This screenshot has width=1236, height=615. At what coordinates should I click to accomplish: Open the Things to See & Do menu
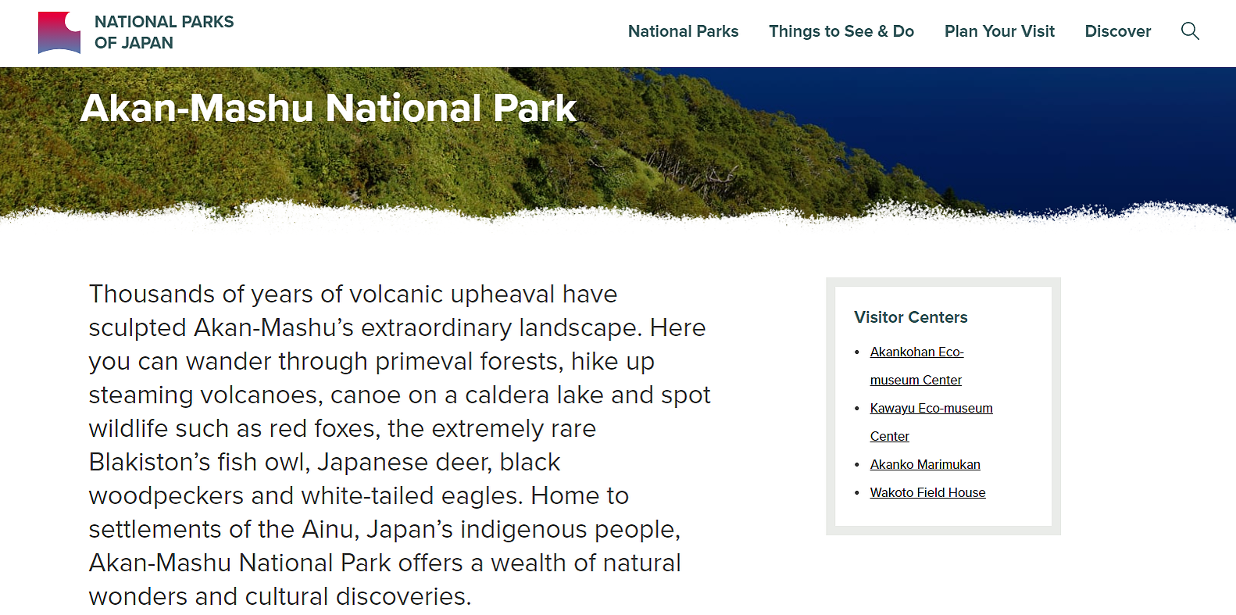click(x=841, y=31)
